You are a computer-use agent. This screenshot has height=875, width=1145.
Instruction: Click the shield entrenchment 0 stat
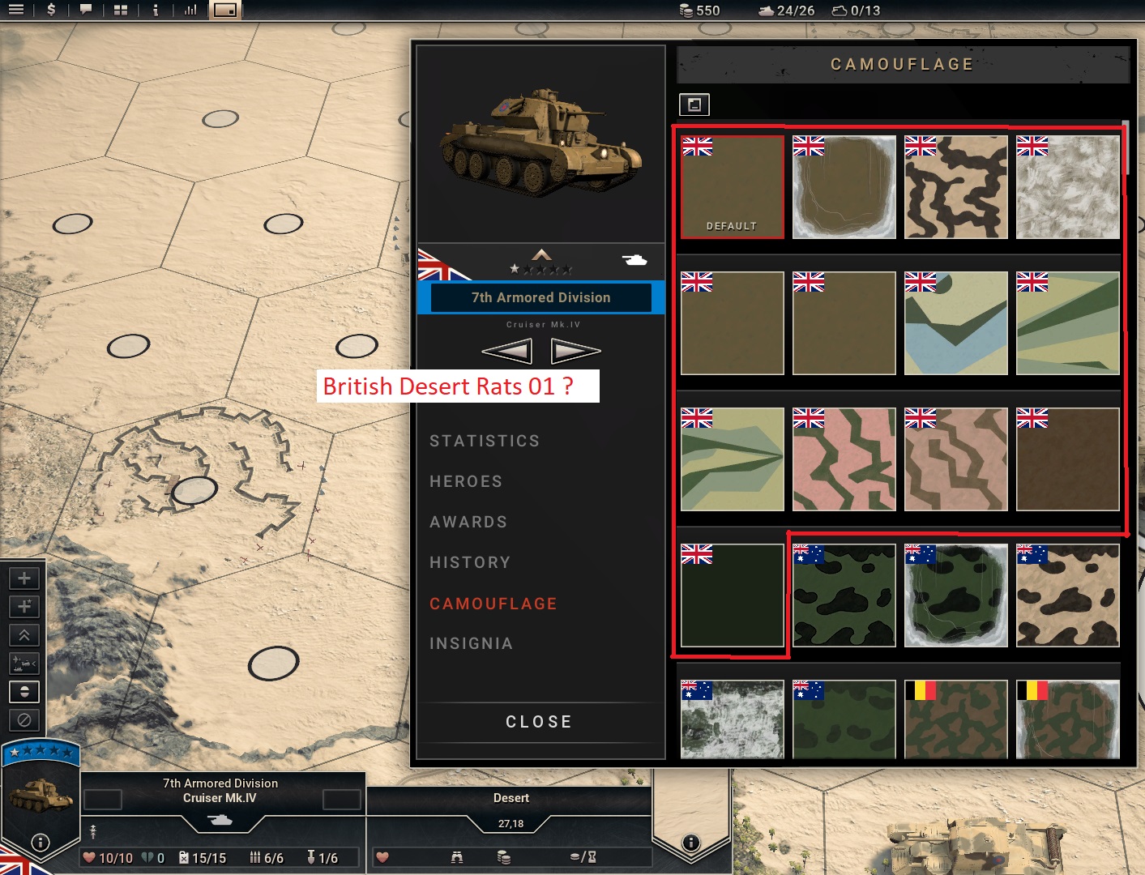[153, 858]
